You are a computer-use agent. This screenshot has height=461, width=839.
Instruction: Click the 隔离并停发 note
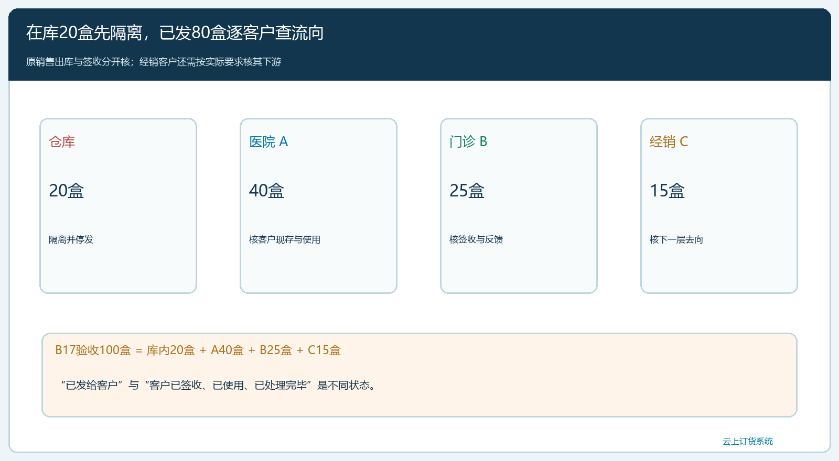coord(71,239)
